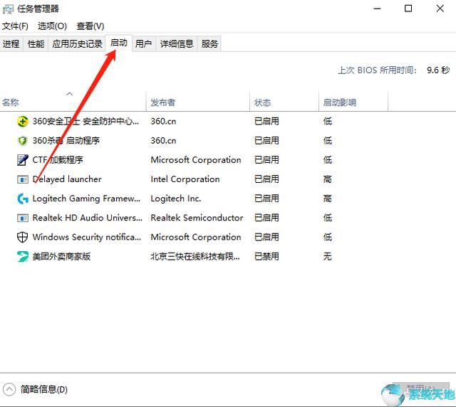
Task: Click the CTF加载程序 pen icon
Action: (23, 160)
